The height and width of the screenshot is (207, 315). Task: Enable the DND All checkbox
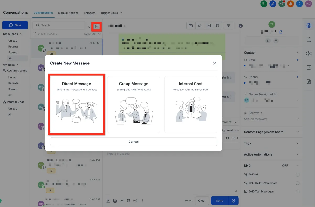[297, 175]
